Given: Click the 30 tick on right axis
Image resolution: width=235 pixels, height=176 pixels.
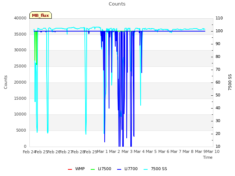Looking at the screenshot, I should [x=218, y=121].
